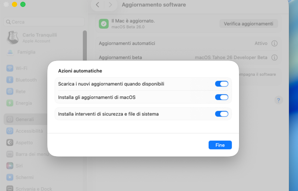Open Accessibilità settings pane

29,131
